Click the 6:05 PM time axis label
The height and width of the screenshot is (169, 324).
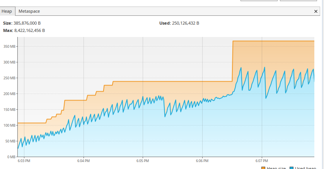pos(143,161)
